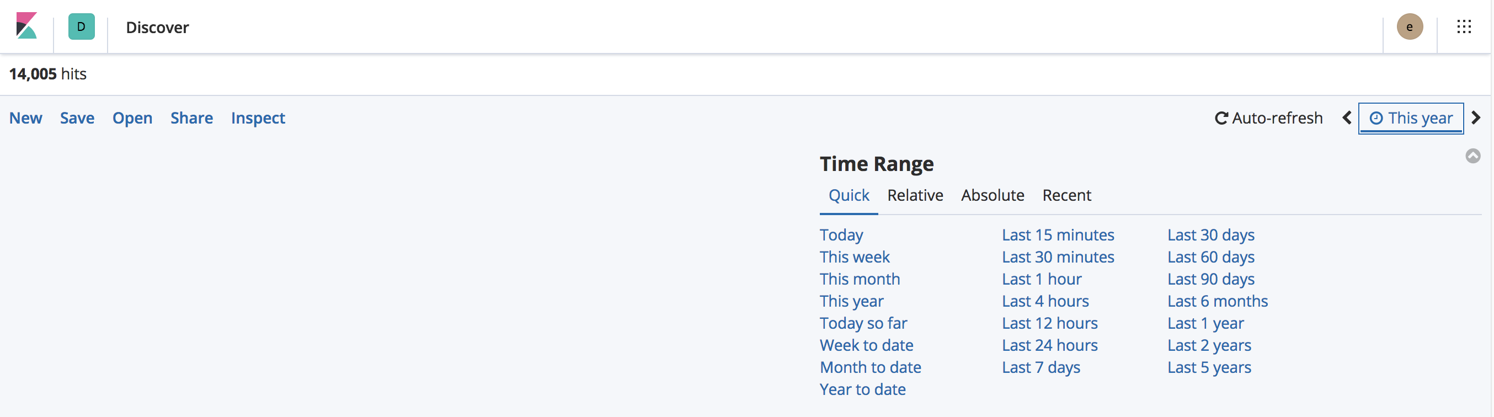Switch to the Absolute tab

[x=993, y=195]
